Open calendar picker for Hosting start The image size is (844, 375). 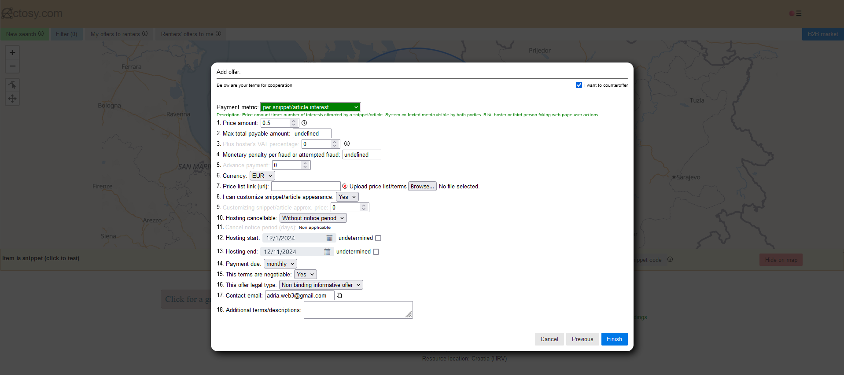pyautogui.click(x=329, y=238)
